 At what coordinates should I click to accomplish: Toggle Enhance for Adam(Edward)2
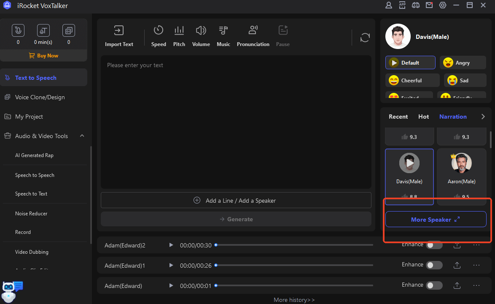[434, 245]
